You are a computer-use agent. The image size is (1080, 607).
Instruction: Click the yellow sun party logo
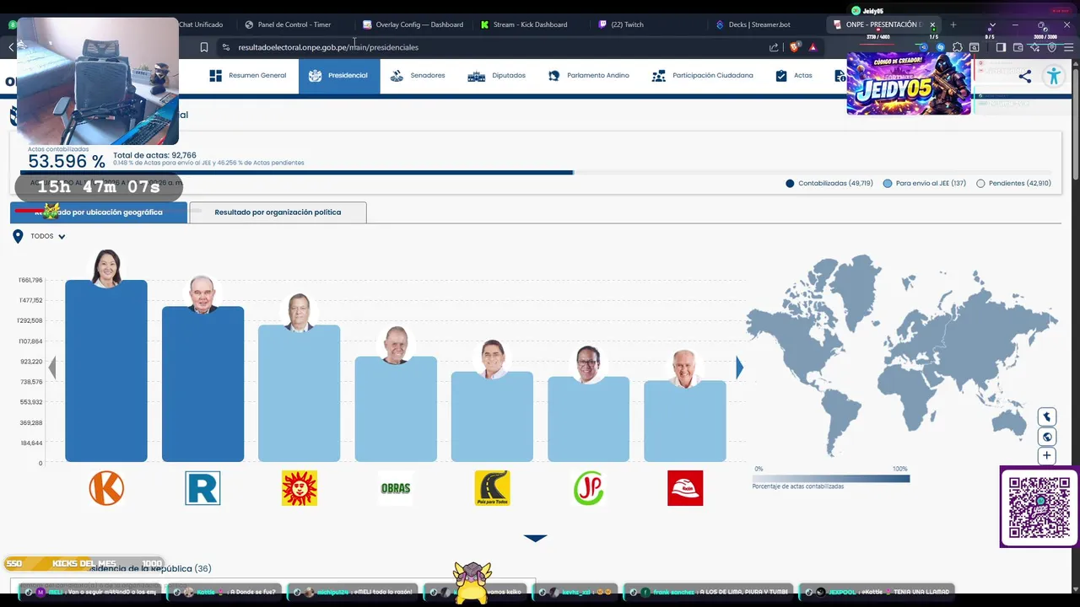coord(300,488)
